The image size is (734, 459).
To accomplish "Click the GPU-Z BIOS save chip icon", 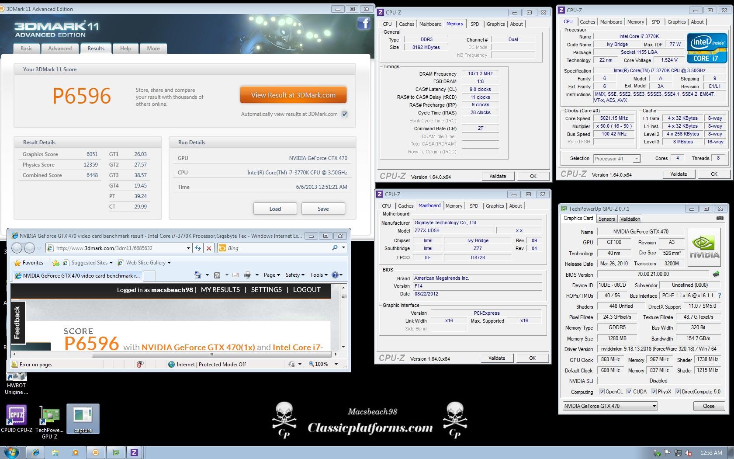I will (x=716, y=274).
